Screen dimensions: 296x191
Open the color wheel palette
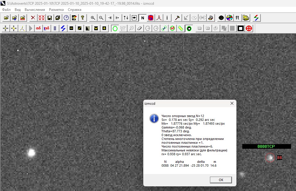click(x=229, y=18)
